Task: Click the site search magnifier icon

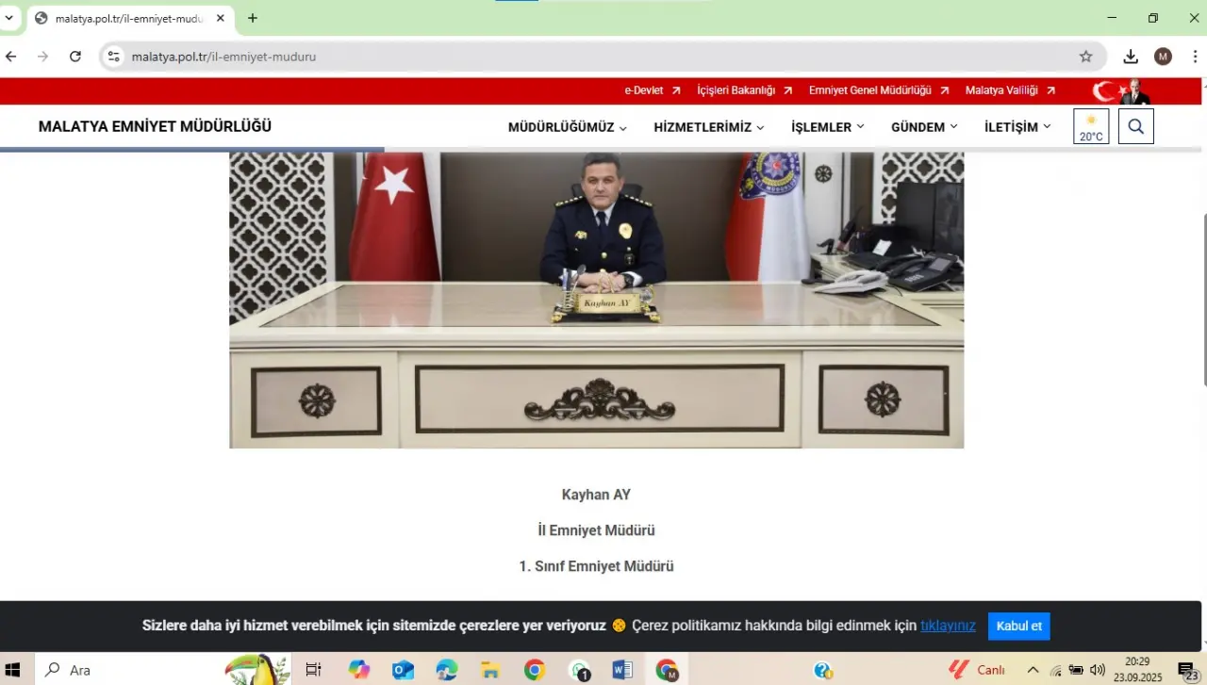Action: coord(1135,127)
